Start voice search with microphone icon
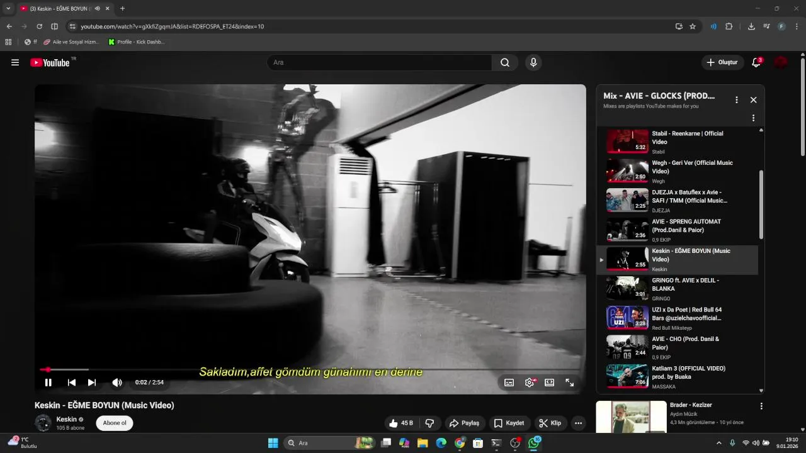The height and width of the screenshot is (453, 806). [533, 62]
